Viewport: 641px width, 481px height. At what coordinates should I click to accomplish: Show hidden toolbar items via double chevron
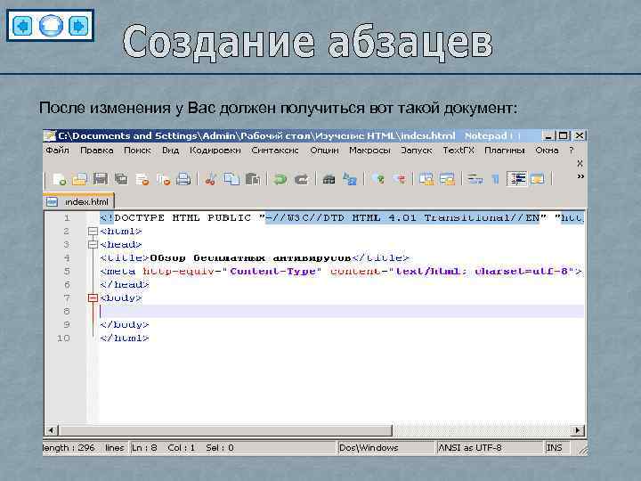pyautogui.click(x=580, y=176)
